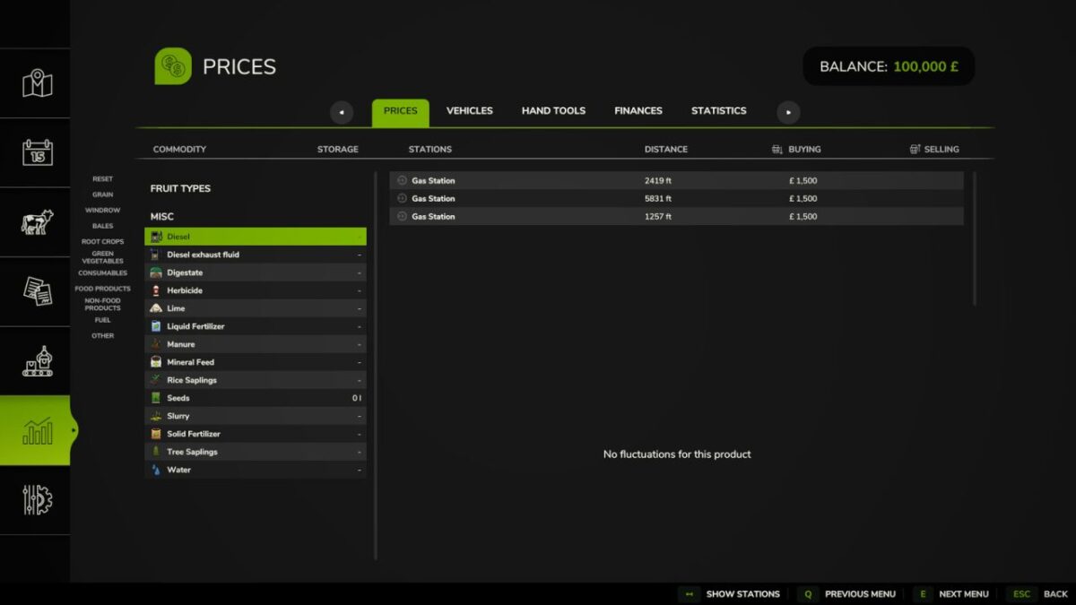Switch to the Hand Tools tab

coord(553,111)
